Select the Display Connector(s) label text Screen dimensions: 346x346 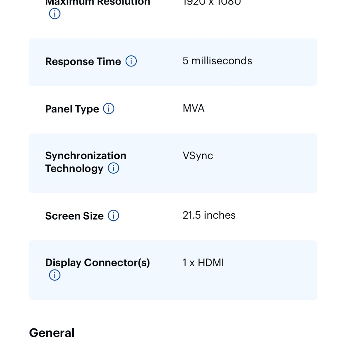[x=98, y=263]
